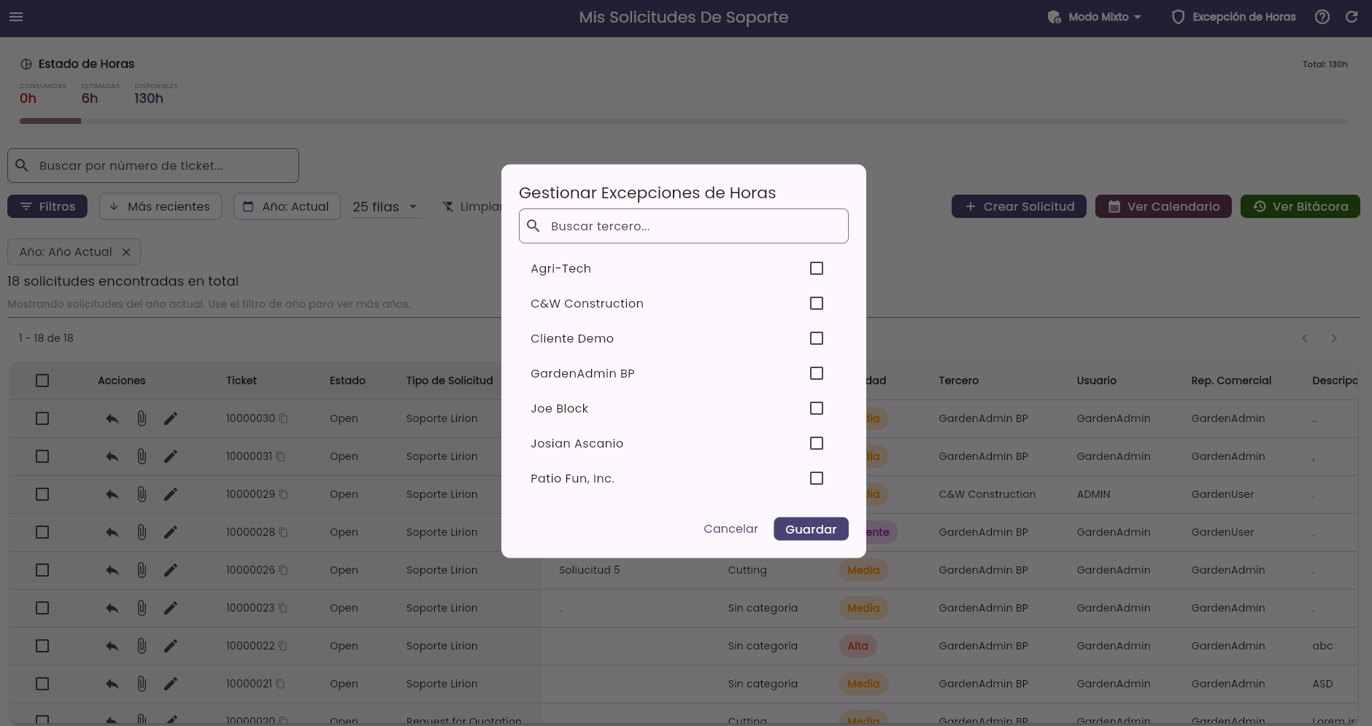This screenshot has height=726, width=1372.
Task: Click reply icon for ticket 10000030
Action: 112,418
